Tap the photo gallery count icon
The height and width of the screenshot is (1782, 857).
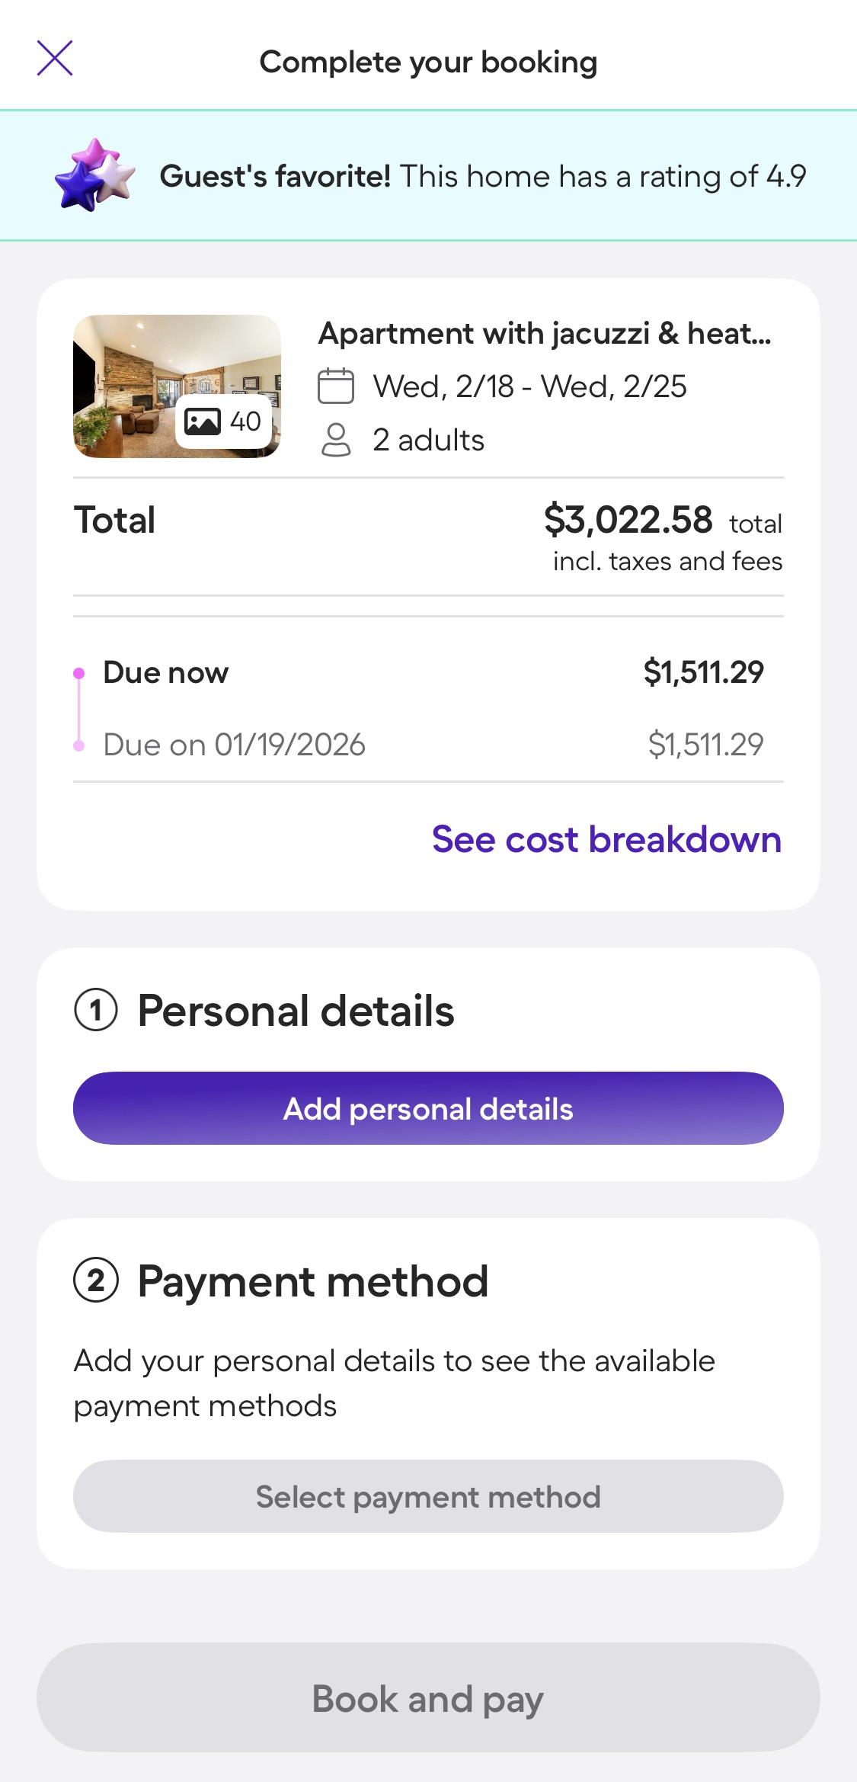(x=223, y=421)
